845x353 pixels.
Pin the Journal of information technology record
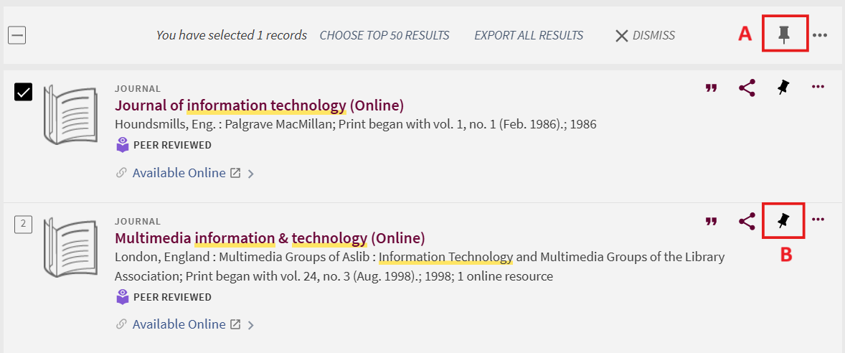783,88
